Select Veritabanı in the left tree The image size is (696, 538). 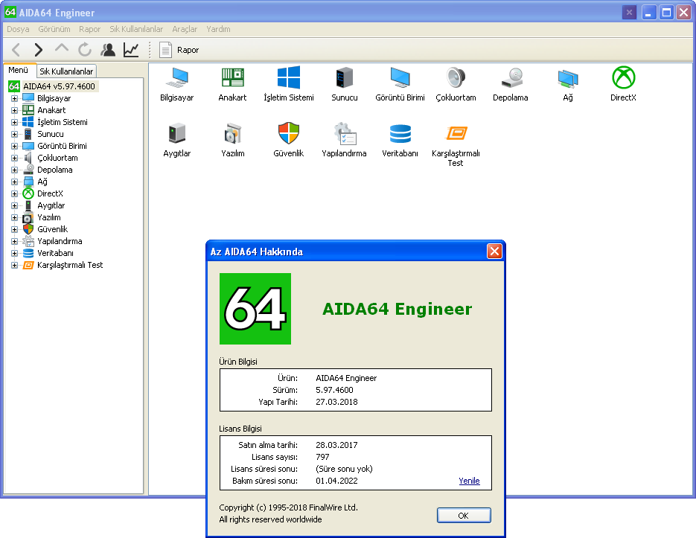coord(55,254)
